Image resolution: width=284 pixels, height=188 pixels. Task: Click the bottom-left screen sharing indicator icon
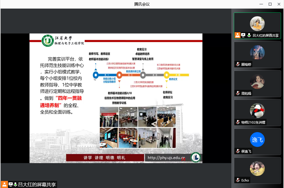coord(10,184)
